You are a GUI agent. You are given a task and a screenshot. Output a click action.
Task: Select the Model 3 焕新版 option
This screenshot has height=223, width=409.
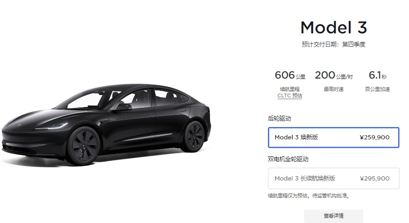click(x=333, y=138)
